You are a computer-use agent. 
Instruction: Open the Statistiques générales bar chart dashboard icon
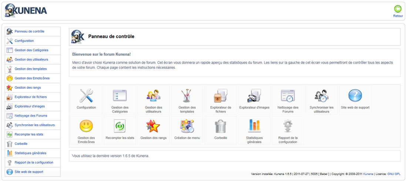254,126
